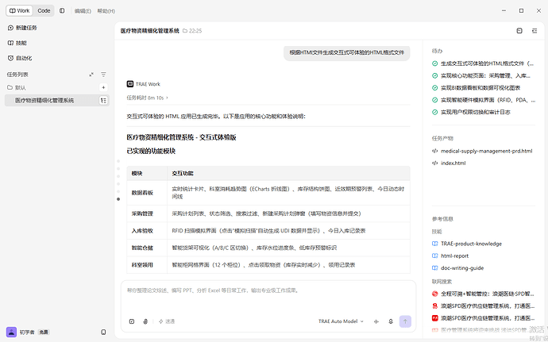Jump to the first dot in the message navigator
The width and height of the screenshot is (548, 342).
(118, 161)
